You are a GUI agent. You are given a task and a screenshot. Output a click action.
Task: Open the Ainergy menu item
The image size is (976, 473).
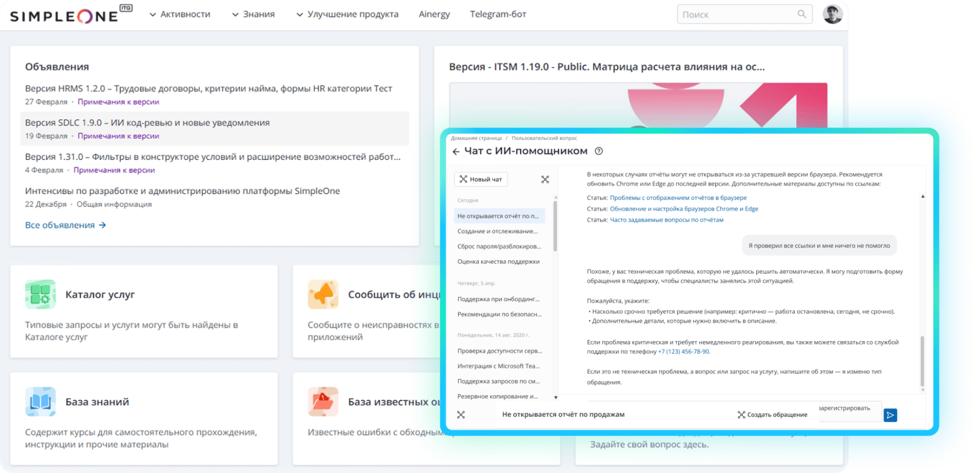tap(434, 15)
